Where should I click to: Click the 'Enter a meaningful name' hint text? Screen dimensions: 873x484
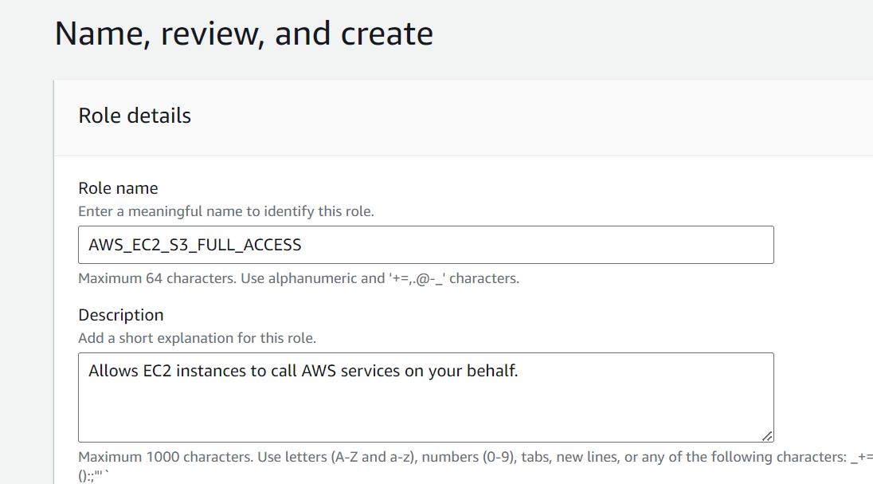point(226,211)
